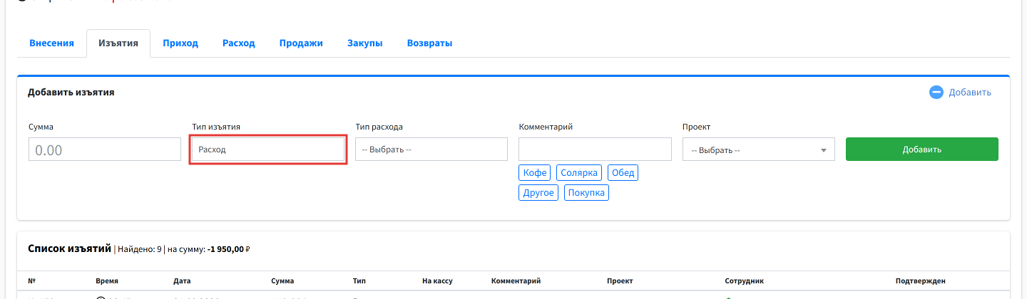This screenshot has height=299, width=1027.
Task: Focus the Комментарий text field
Action: pos(595,149)
